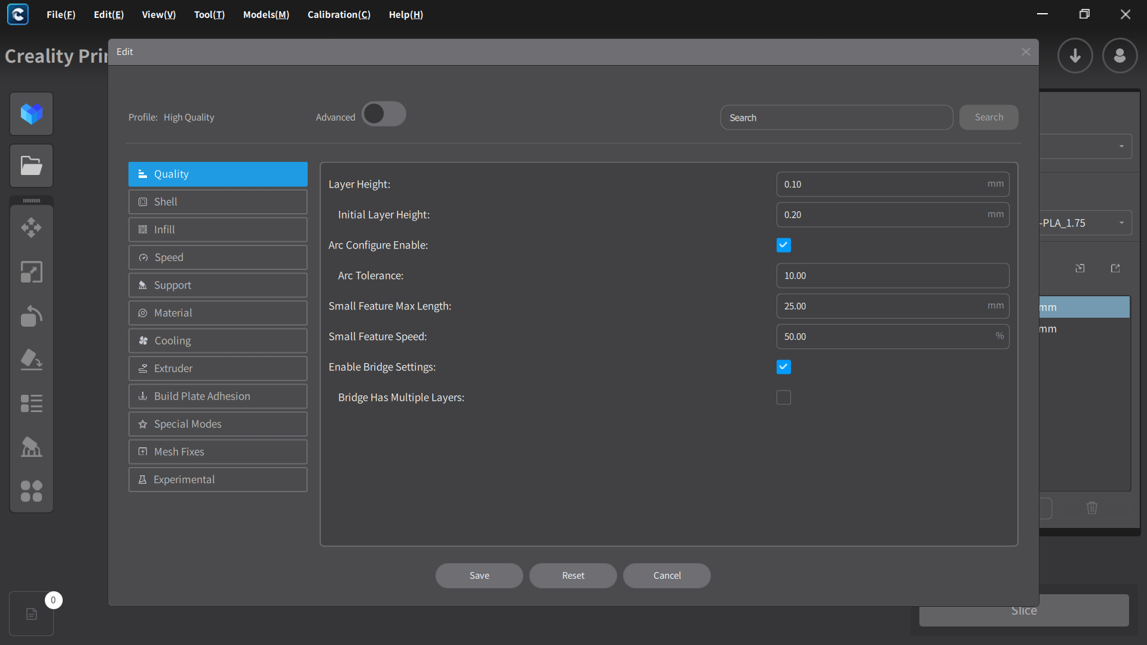The image size is (1147, 645).
Task: Open the folder icon in left sidebar
Action: 32,165
